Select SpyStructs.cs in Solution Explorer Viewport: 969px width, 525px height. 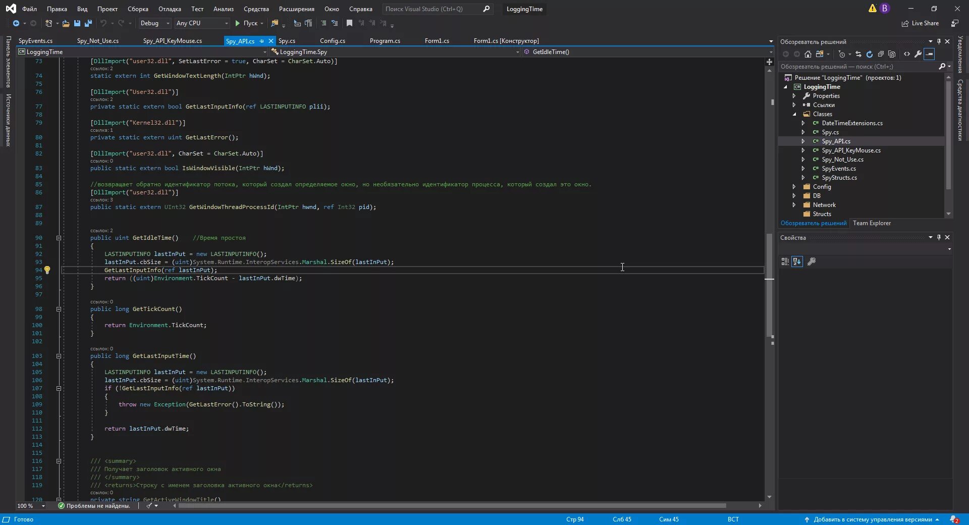coord(839,178)
